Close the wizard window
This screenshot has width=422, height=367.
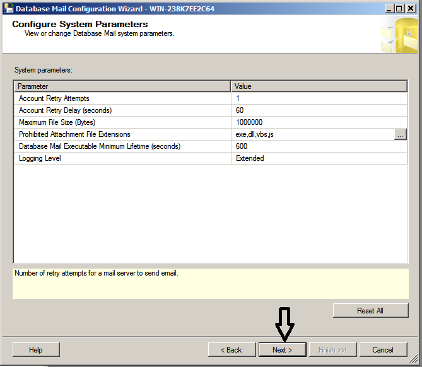[x=411, y=9]
